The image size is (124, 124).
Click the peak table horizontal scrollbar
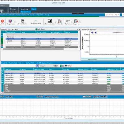(33, 49)
